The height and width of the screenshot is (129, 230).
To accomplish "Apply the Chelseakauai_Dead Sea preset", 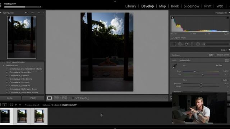I will coord(26,69).
